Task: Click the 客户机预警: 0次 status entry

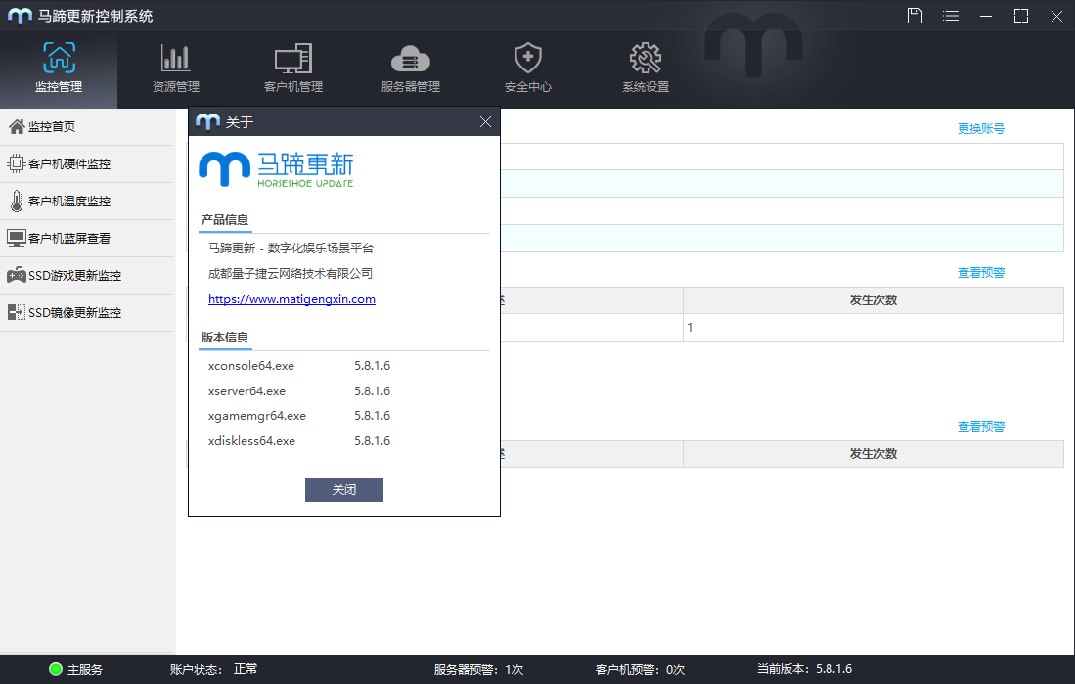Action: point(641,669)
